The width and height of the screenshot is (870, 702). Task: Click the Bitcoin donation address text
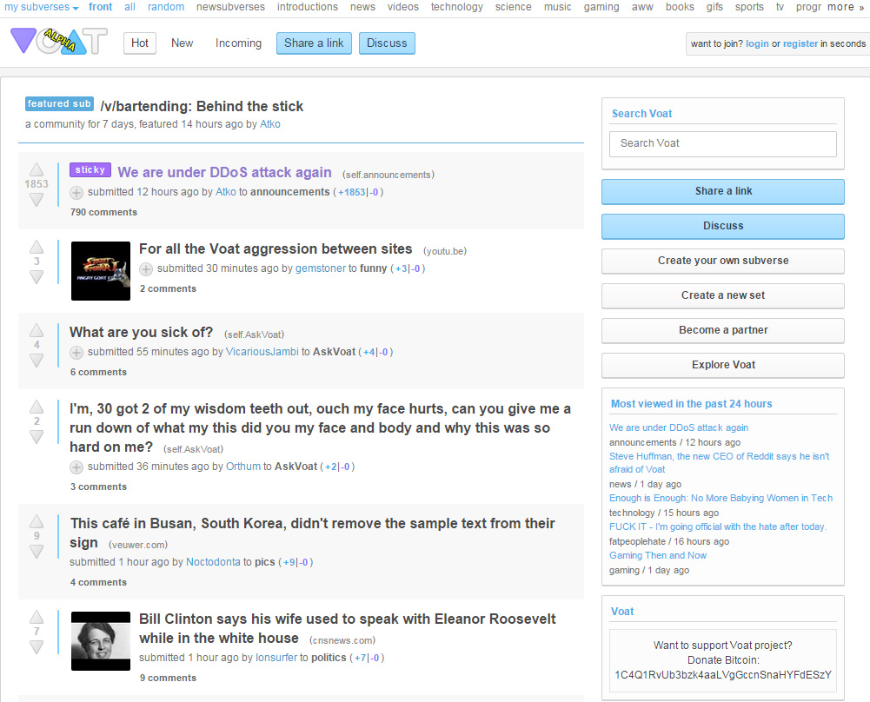click(x=723, y=675)
